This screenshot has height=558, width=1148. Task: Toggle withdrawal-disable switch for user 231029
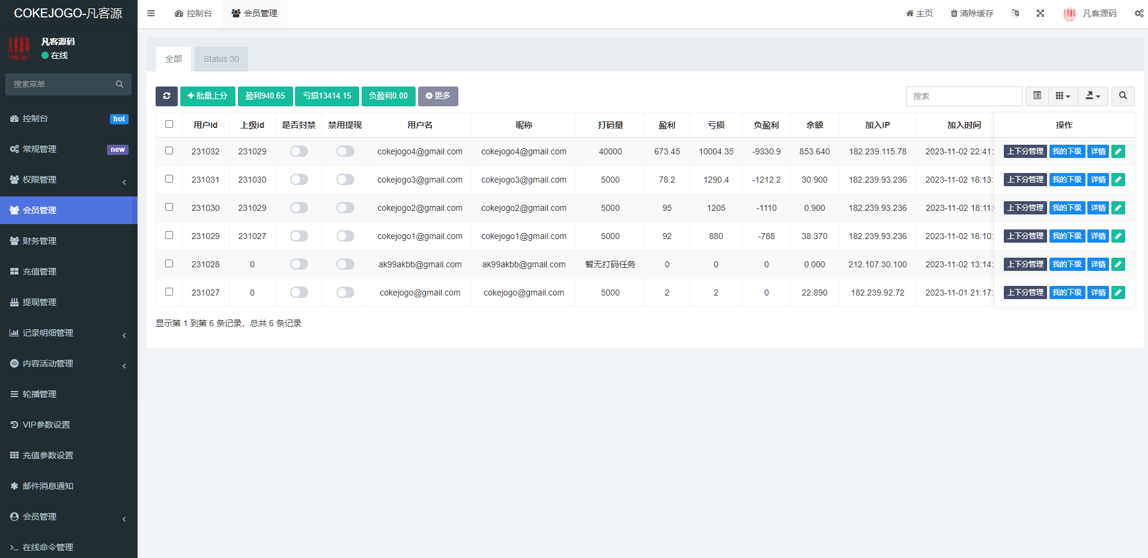coord(345,236)
